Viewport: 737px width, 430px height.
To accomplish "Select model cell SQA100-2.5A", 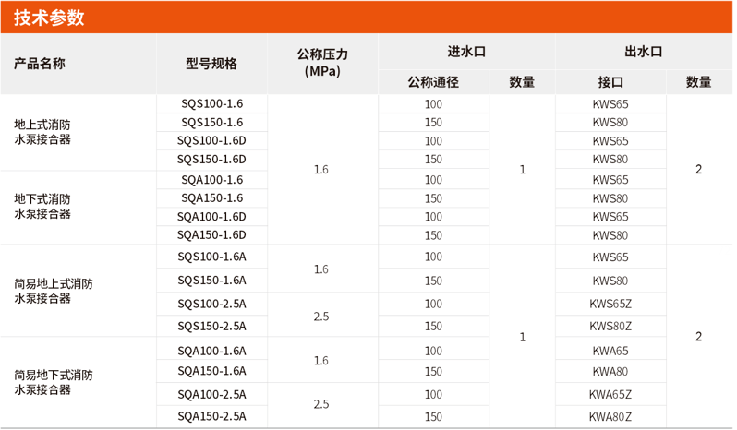I will tap(211, 394).
